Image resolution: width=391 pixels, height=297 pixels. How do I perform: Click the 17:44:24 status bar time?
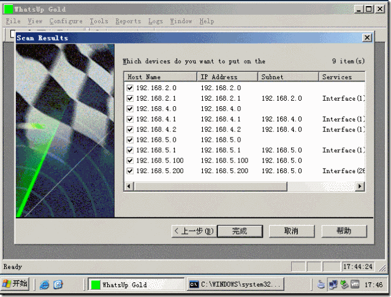tap(357, 267)
